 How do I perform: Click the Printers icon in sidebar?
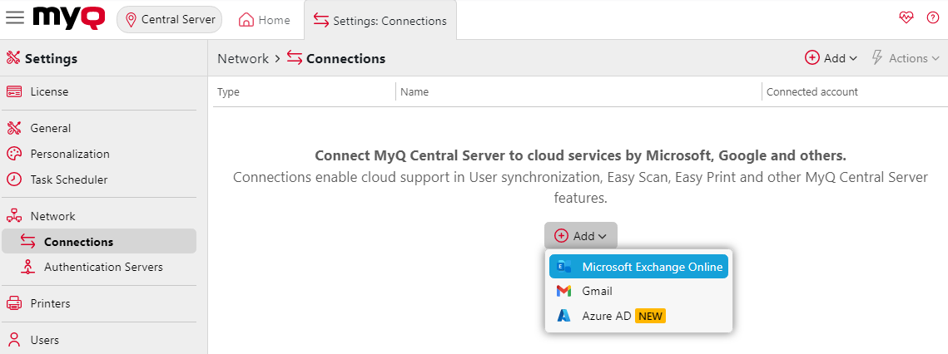click(13, 303)
